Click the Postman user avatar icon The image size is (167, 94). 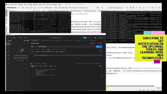96,38
